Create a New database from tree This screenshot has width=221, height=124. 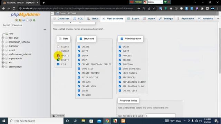pyautogui.click(x=11, y=34)
